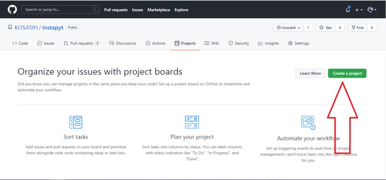The width and height of the screenshot is (386, 180).
Task: Switch to the Insights tab
Action: click(x=268, y=43)
